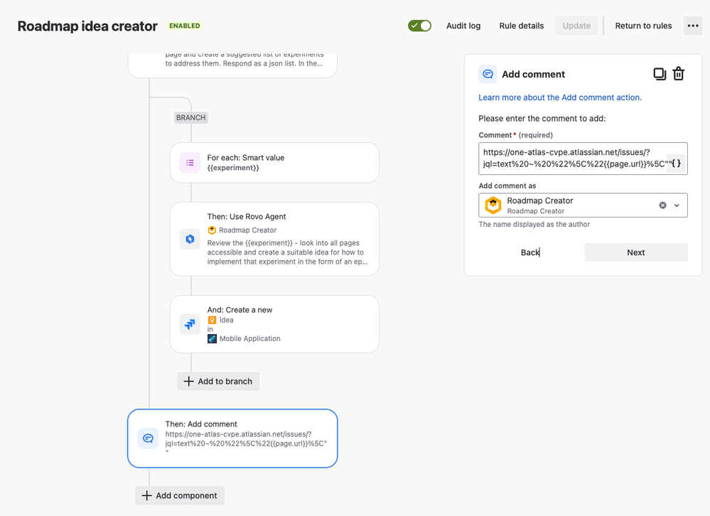The width and height of the screenshot is (710, 516).
Task: Click the Back button
Action: pos(530,252)
